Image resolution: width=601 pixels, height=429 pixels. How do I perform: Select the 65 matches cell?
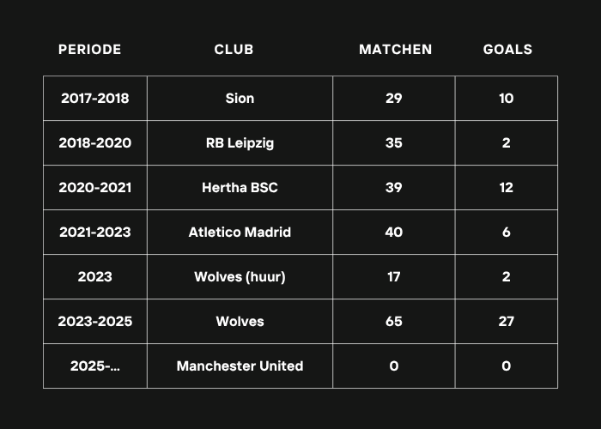[394, 322]
